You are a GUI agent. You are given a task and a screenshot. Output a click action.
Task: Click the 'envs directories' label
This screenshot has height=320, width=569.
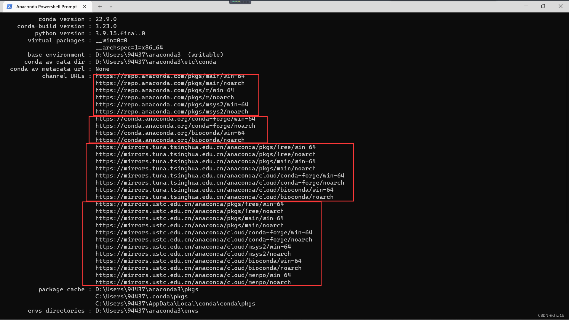click(56, 311)
